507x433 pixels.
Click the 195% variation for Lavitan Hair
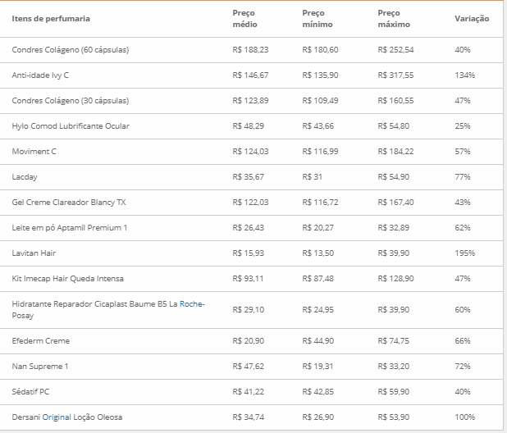click(466, 253)
